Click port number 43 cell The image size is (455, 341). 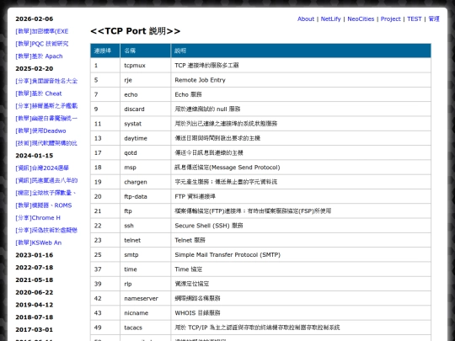coord(105,313)
